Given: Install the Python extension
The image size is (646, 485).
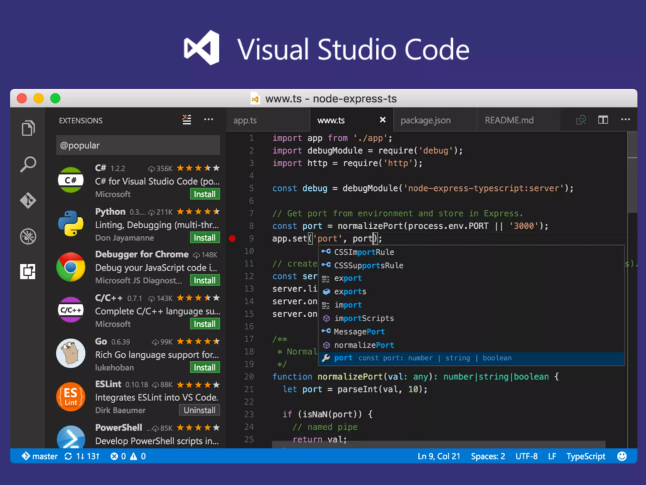Looking at the screenshot, I should (x=204, y=238).
